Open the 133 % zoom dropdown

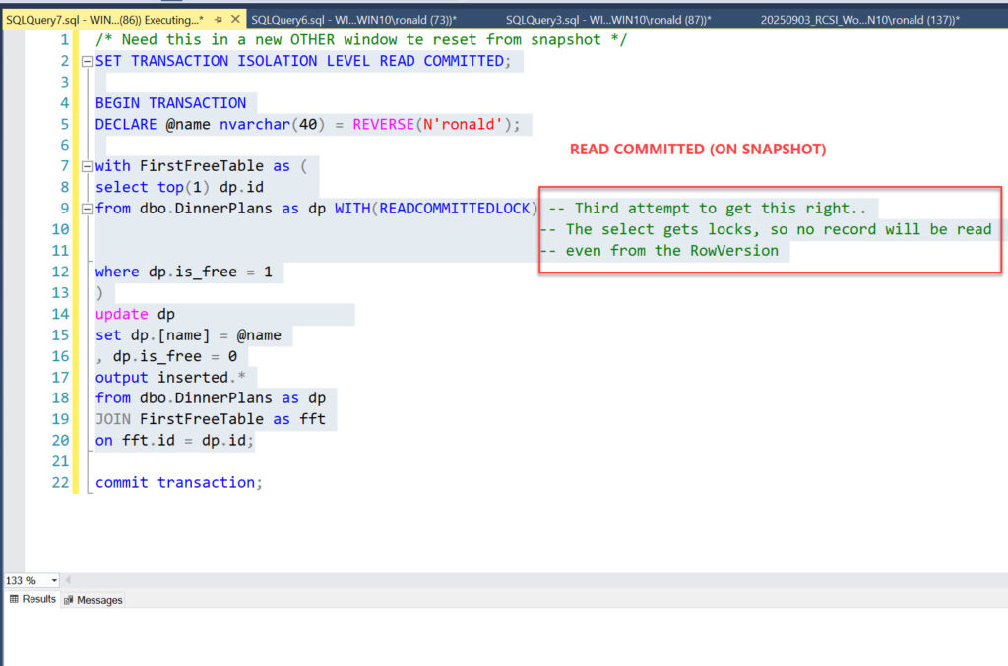(53, 581)
